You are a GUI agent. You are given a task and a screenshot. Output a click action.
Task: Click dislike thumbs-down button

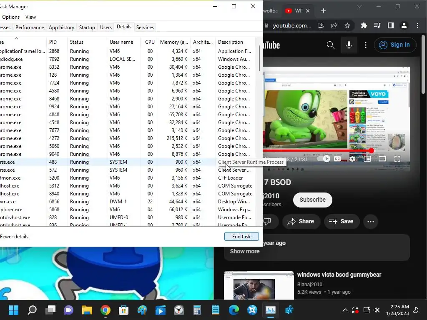point(267,222)
